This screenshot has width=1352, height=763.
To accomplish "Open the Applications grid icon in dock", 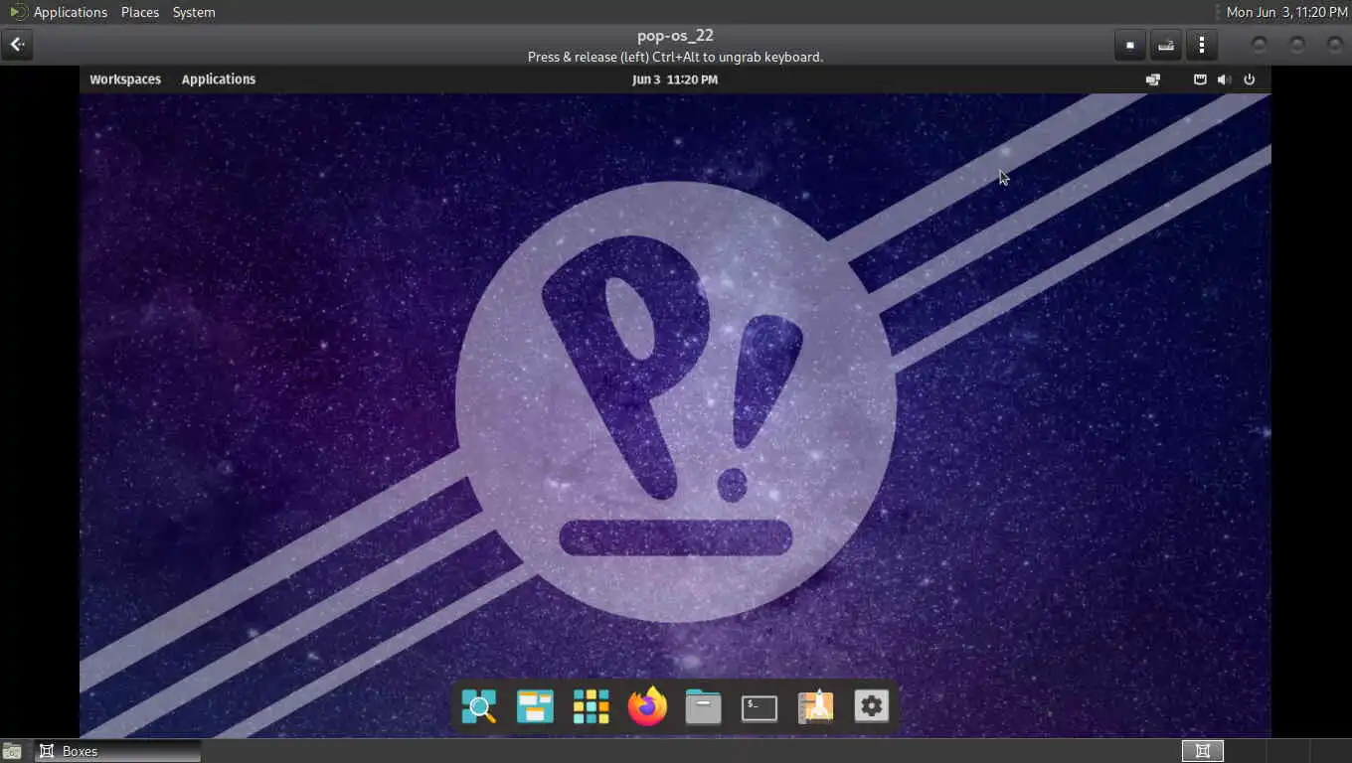I will 591,707.
